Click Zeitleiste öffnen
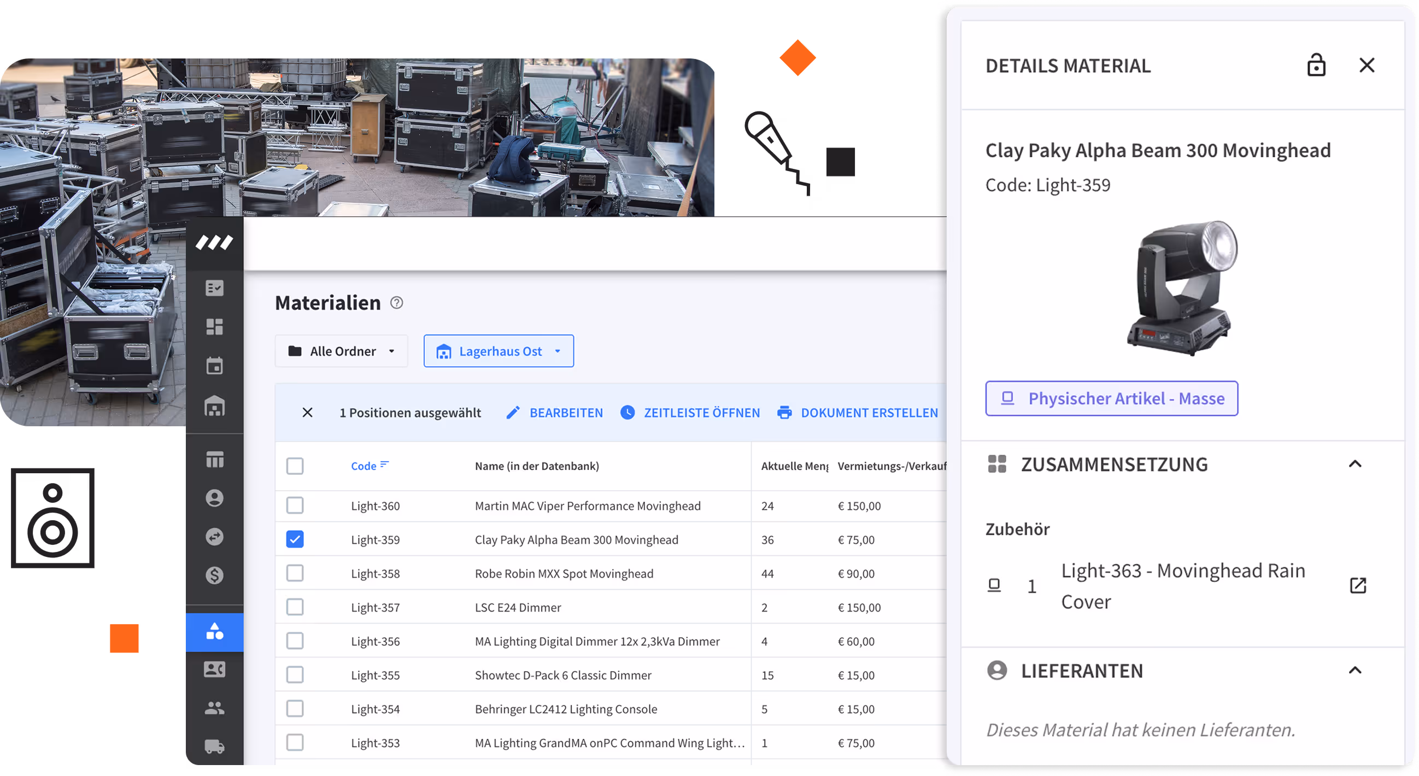 (690, 413)
